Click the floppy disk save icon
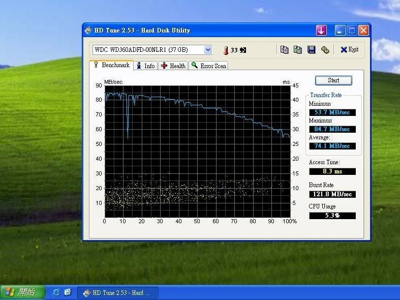This screenshot has height=300, width=400. pyautogui.click(x=311, y=49)
